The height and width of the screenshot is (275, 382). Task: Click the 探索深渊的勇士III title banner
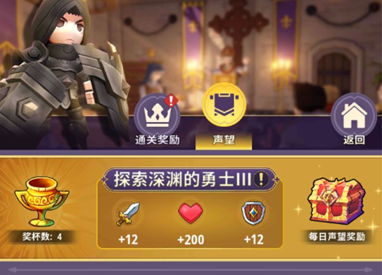tap(190, 179)
